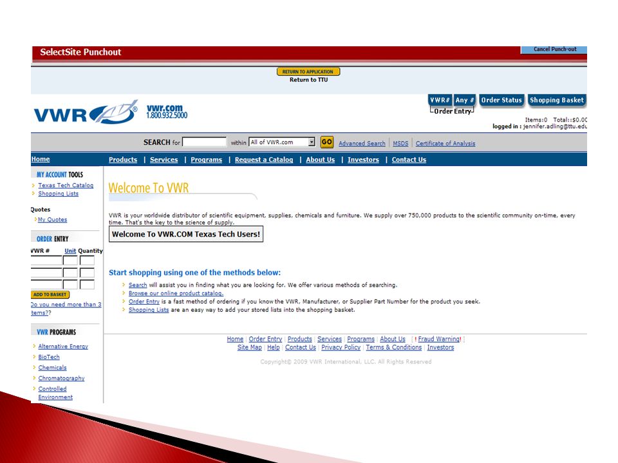618x463 pixels.
Task: Click the logged in email address text
Action: 555,127
